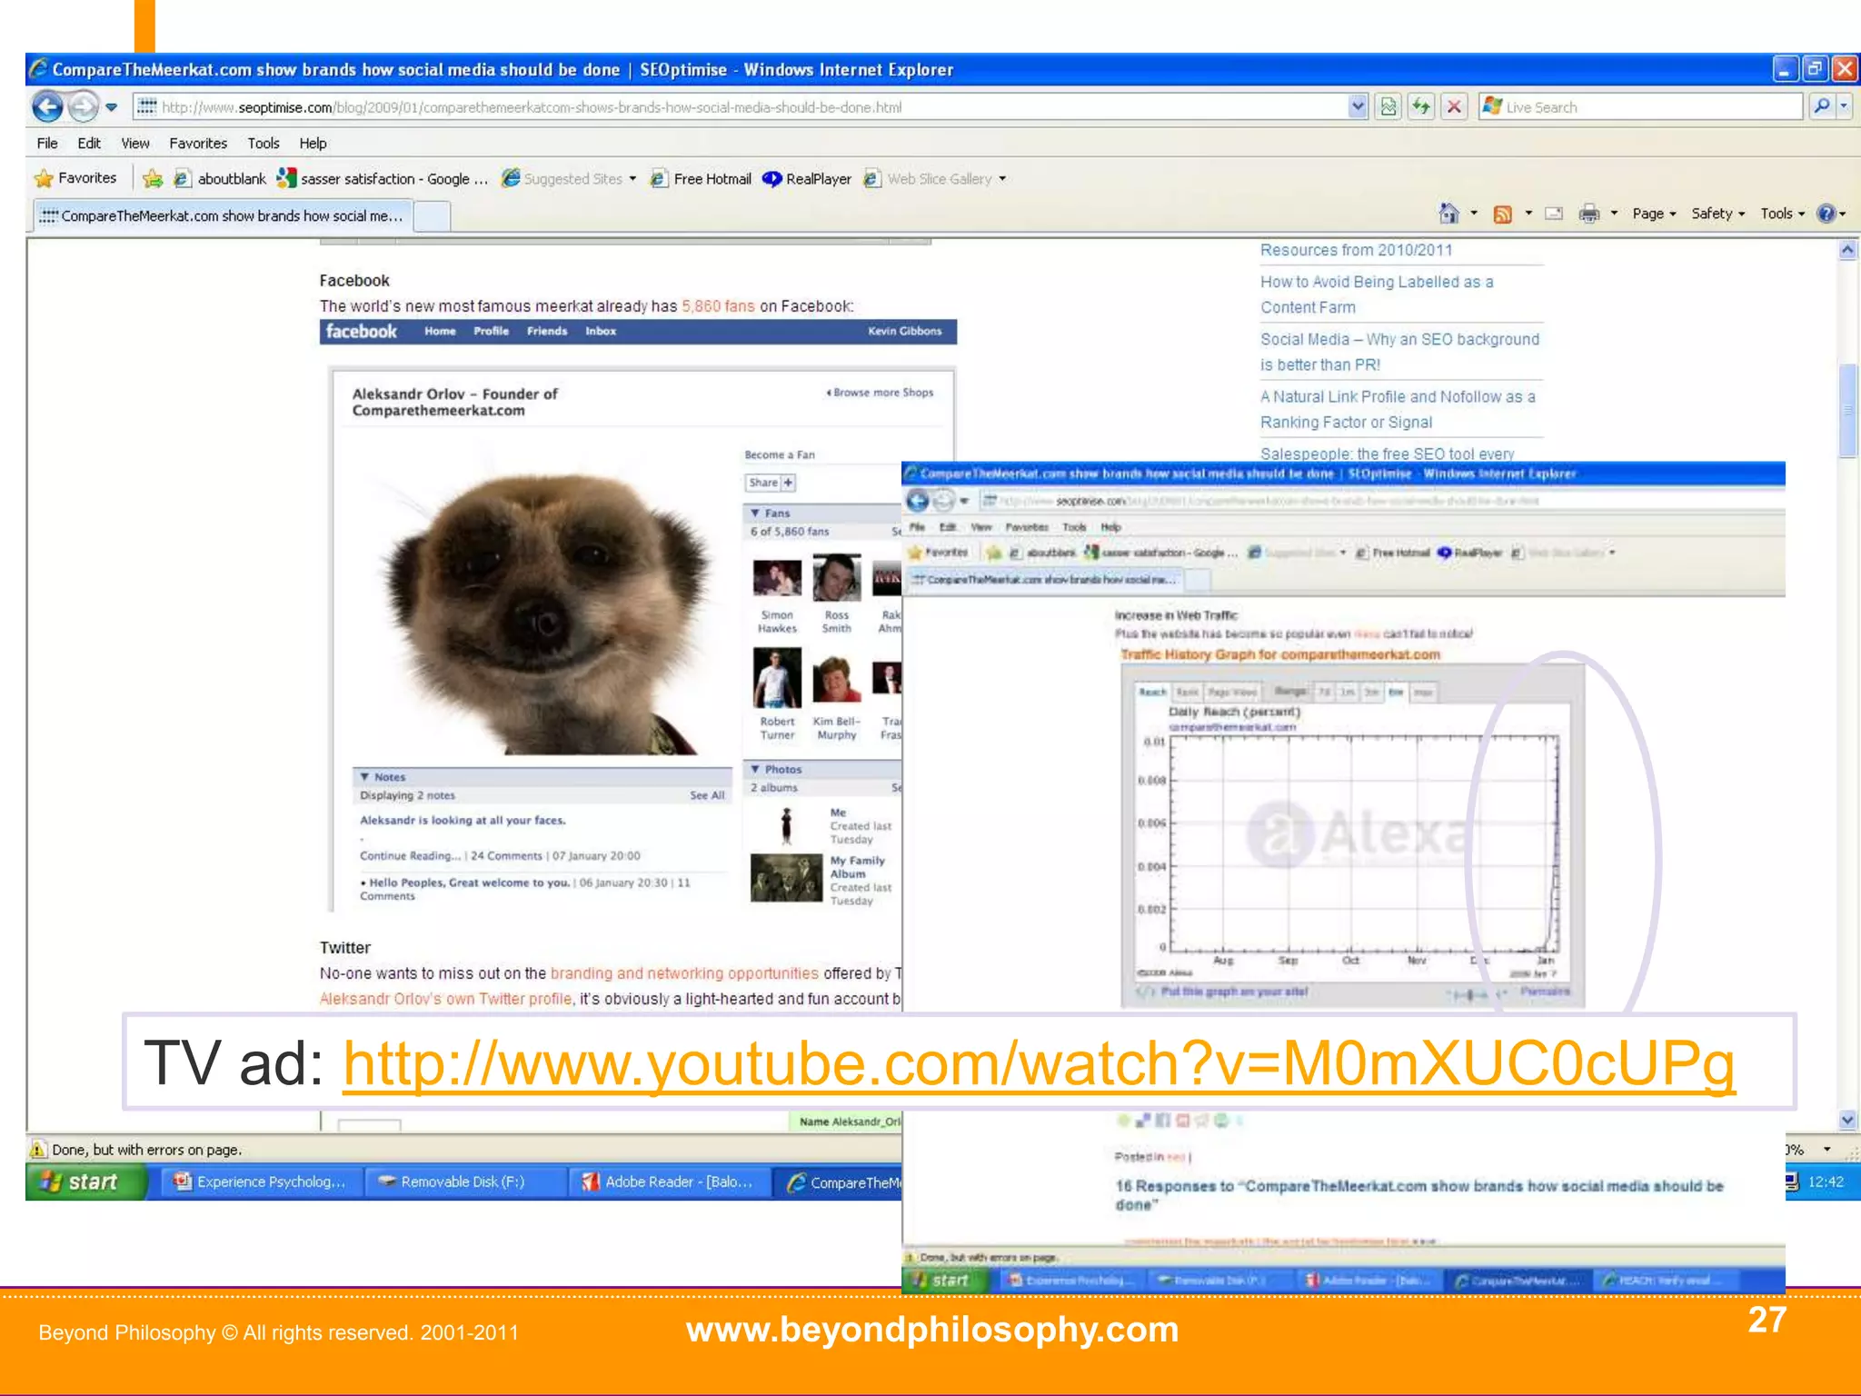Click the browser Back arrow button
The height and width of the screenshot is (1396, 1861).
47,107
